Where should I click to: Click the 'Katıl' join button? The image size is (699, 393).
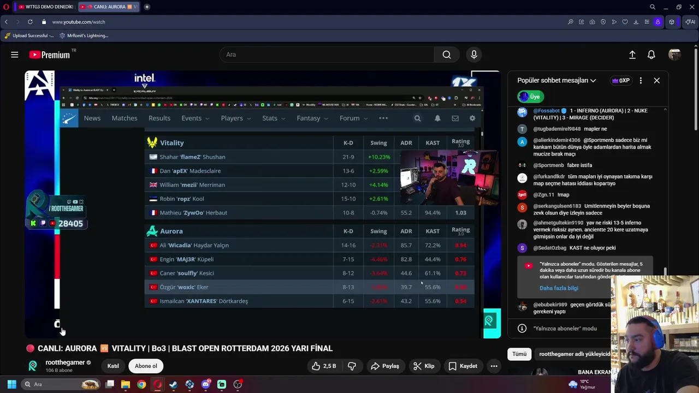113,366
